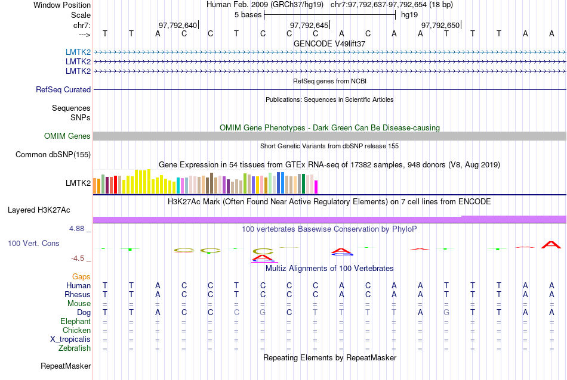The height and width of the screenshot is (380, 567).
Task: Select the X_tropicalis alignment row label
Action: coord(70,339)
